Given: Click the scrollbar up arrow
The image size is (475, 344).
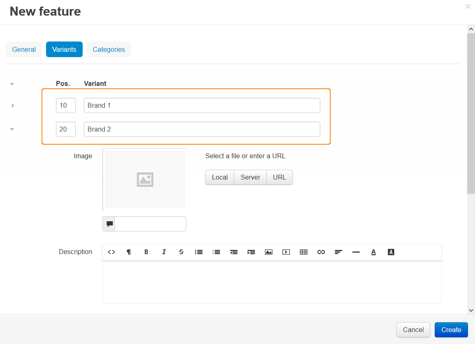Looking at the screenshot, I should (x=471, y=29).
